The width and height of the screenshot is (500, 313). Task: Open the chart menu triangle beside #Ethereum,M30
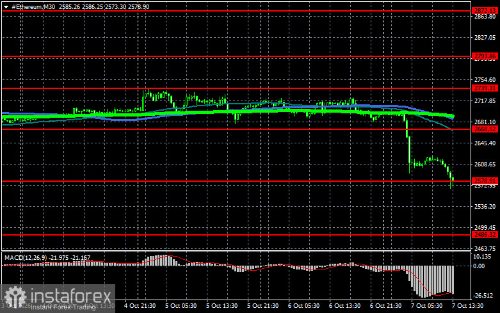(6, 7)
